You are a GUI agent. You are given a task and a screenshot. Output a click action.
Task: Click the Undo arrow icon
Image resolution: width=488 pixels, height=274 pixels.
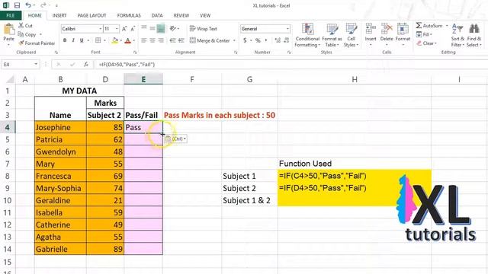coord(28,5)
